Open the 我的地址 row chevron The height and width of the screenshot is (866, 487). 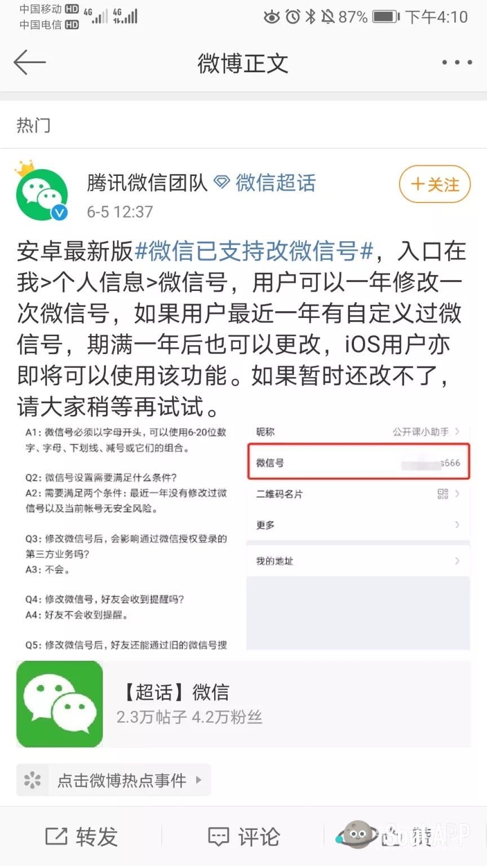point(457,561)
